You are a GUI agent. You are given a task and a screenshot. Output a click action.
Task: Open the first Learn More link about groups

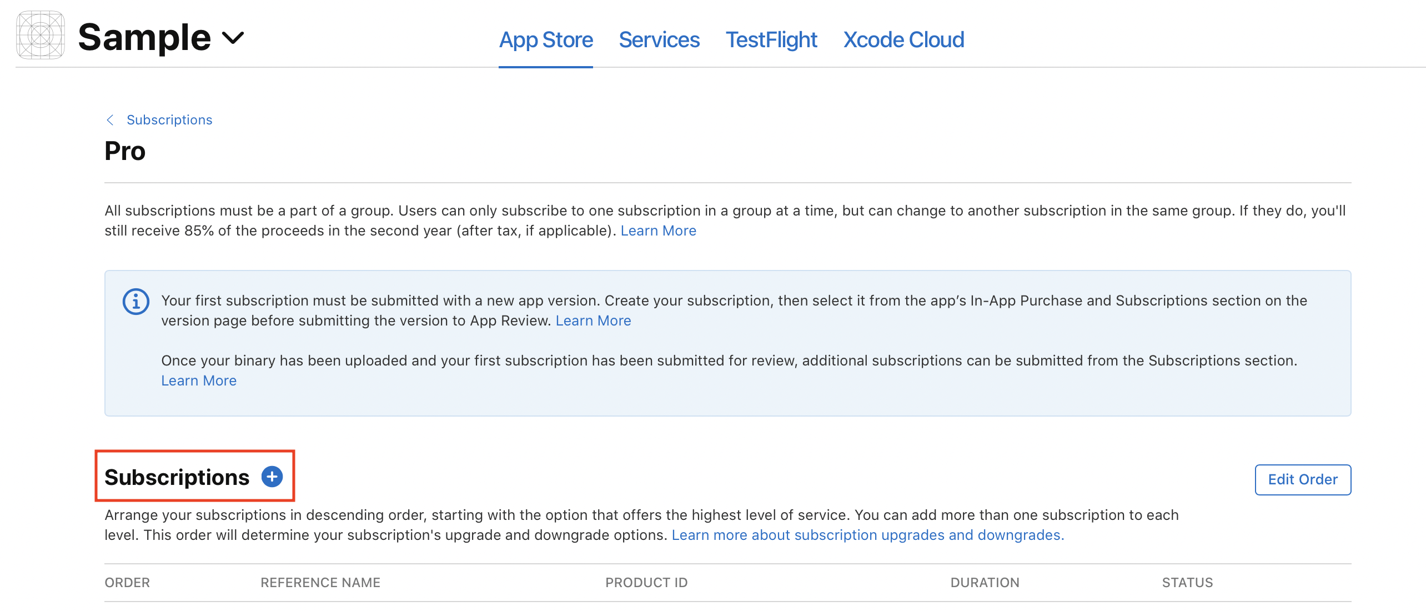pos(659,230)
